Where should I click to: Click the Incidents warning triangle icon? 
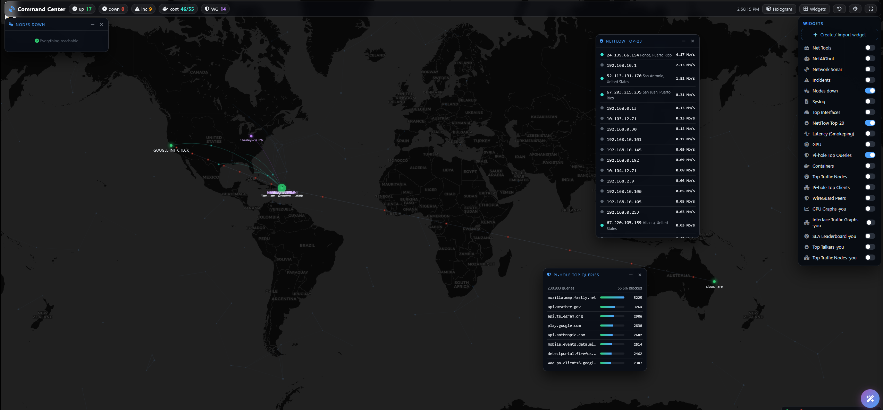click(807, 80)
